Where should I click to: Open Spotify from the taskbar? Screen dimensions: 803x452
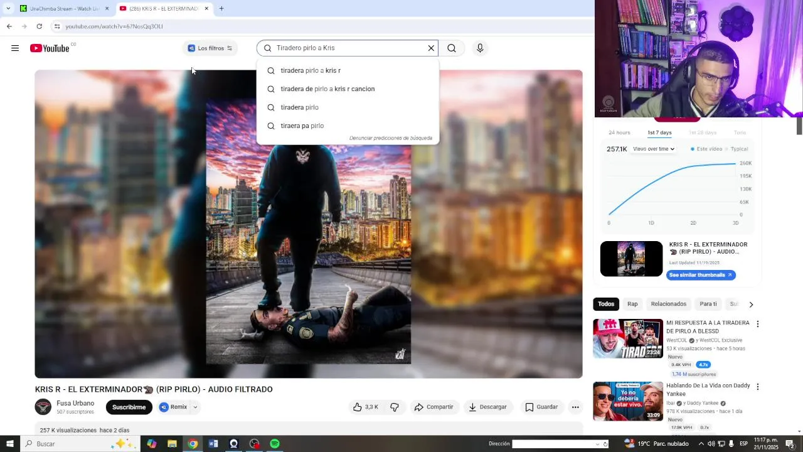275,444
